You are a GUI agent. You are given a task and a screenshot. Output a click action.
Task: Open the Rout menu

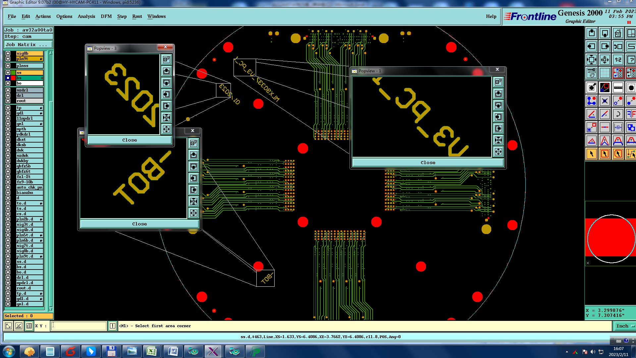(x=137, y=16)
